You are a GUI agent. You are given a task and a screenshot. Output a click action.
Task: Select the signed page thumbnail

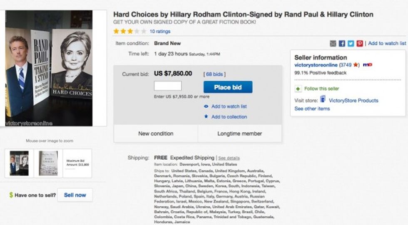click(x=48, y=163)
